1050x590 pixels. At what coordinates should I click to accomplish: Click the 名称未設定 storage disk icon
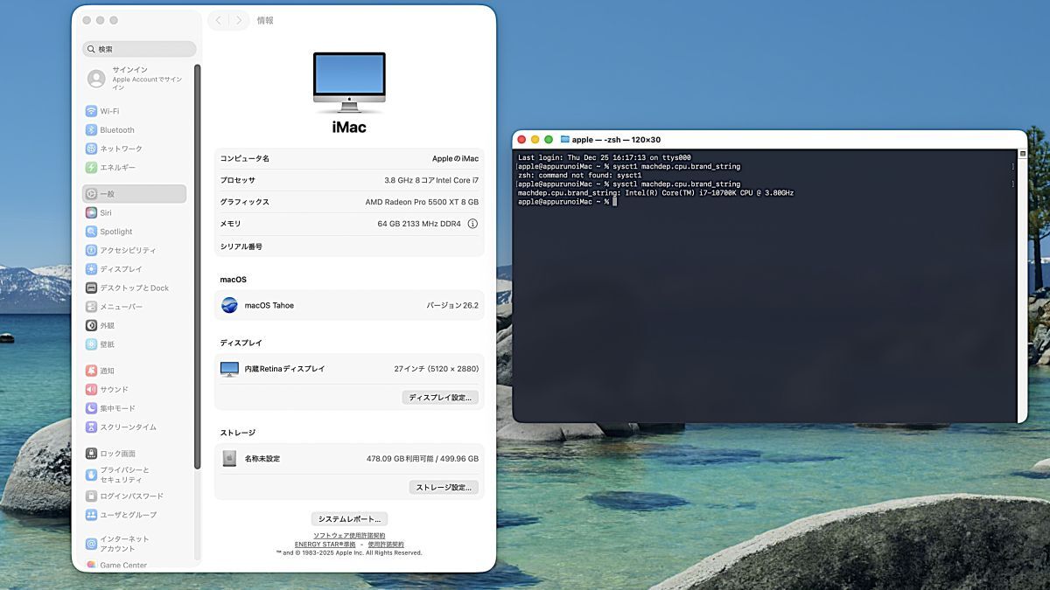tap(229, 458)
